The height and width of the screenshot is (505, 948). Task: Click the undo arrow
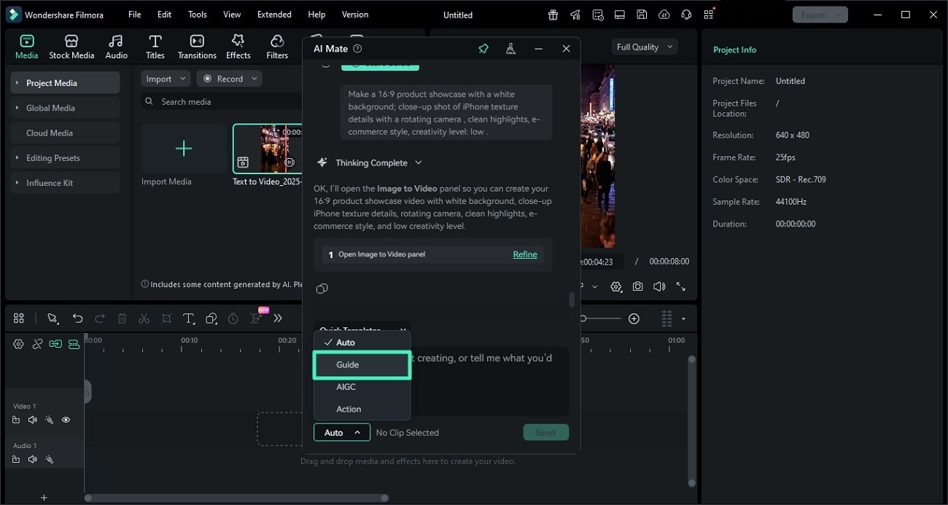77,318
